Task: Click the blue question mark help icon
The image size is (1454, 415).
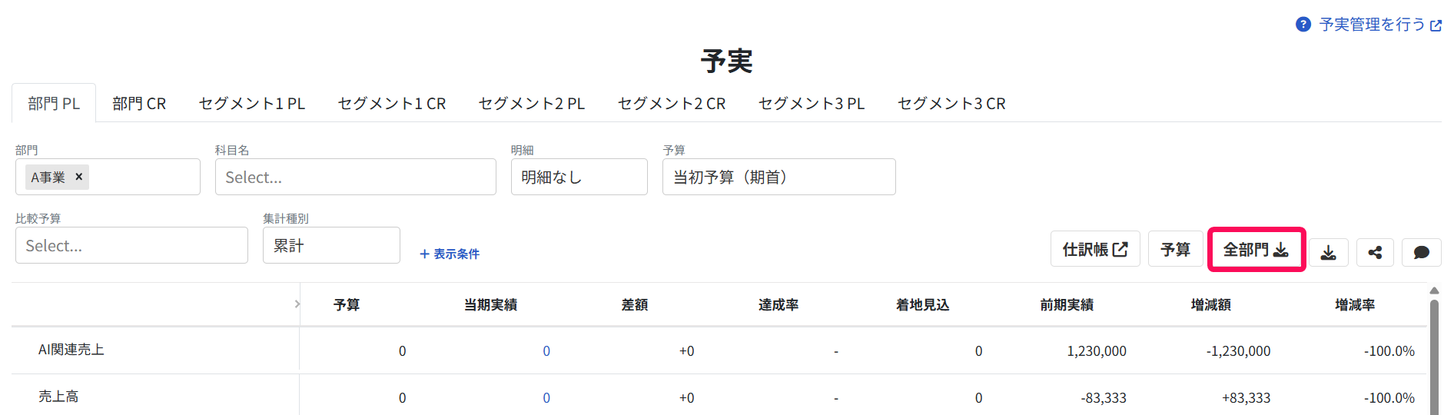Action: [1303, 25]
